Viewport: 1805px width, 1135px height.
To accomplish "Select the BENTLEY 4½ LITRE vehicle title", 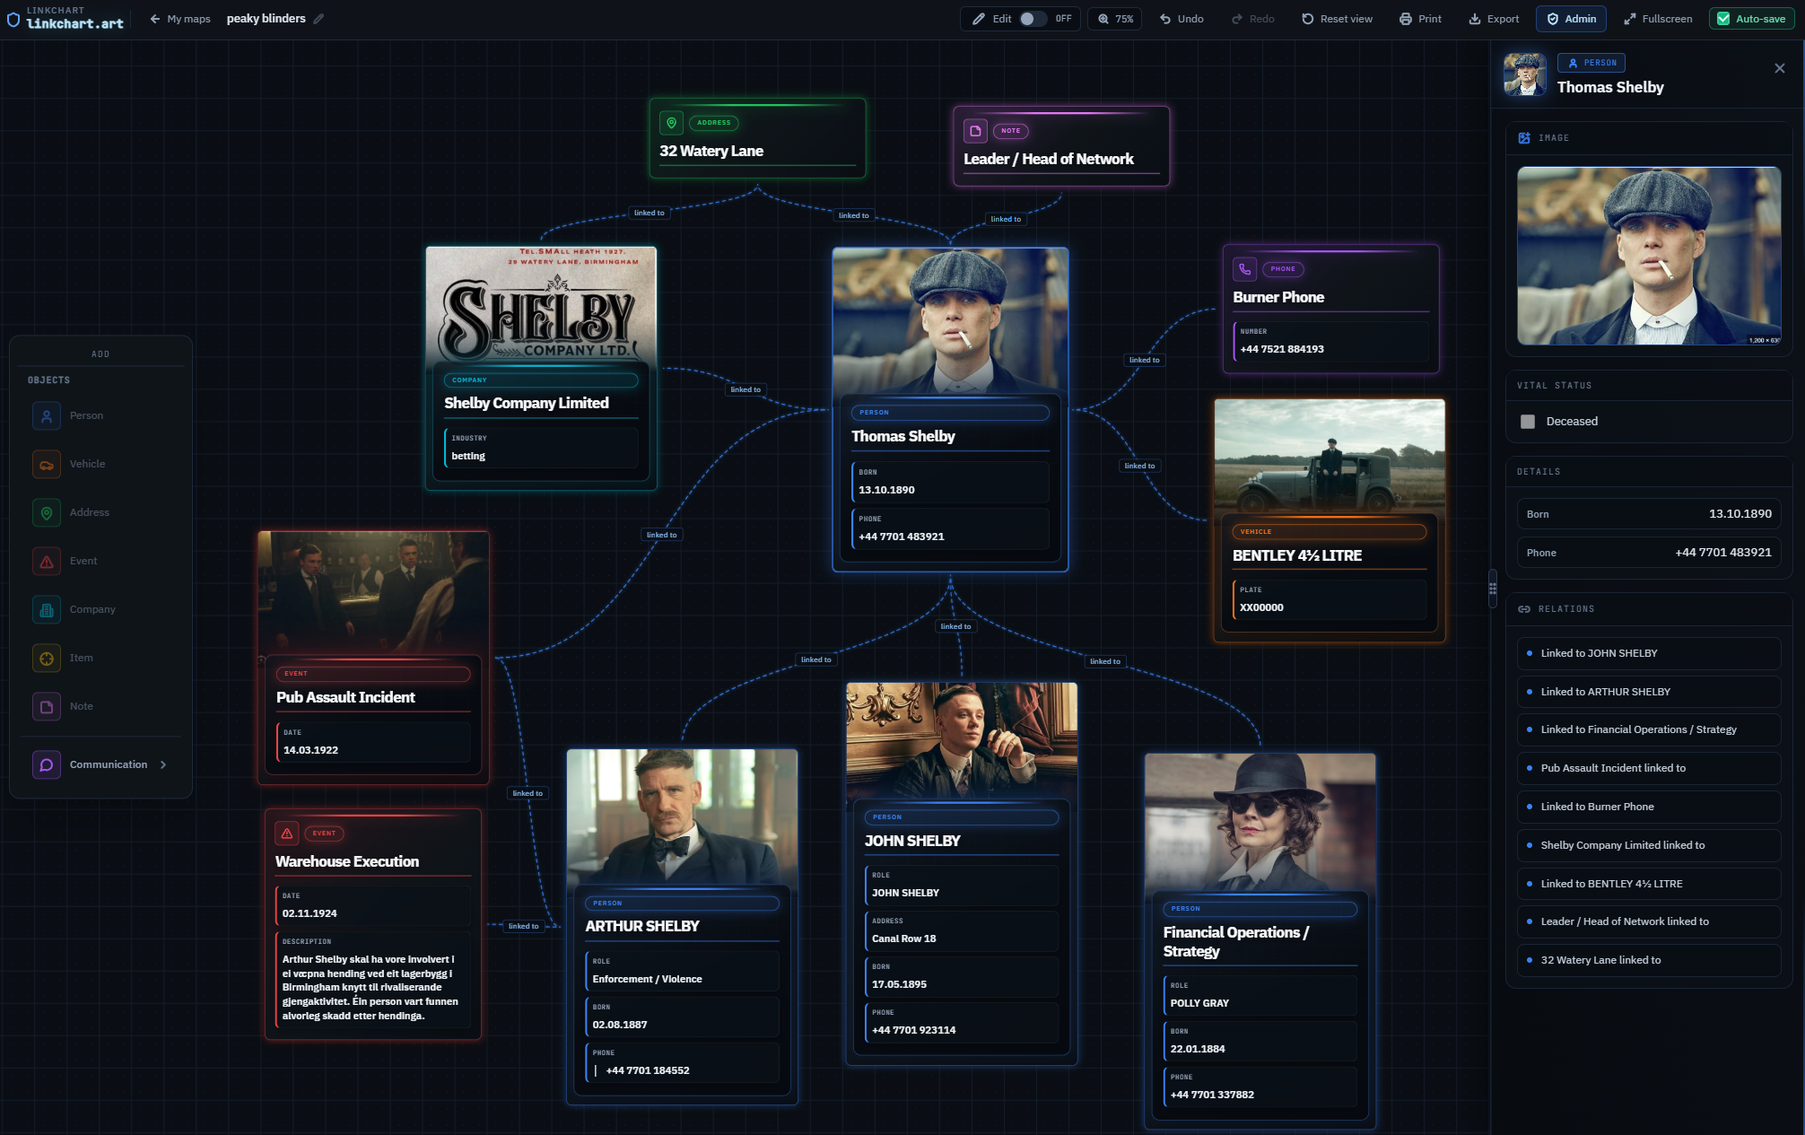I will [x=1297, y=556].
